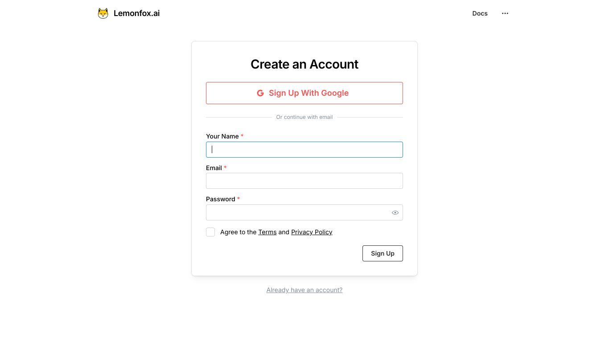The image size is (609, 342).
Task: Select the Email input field
Action: pyautogui.click(x=304, y=181)
